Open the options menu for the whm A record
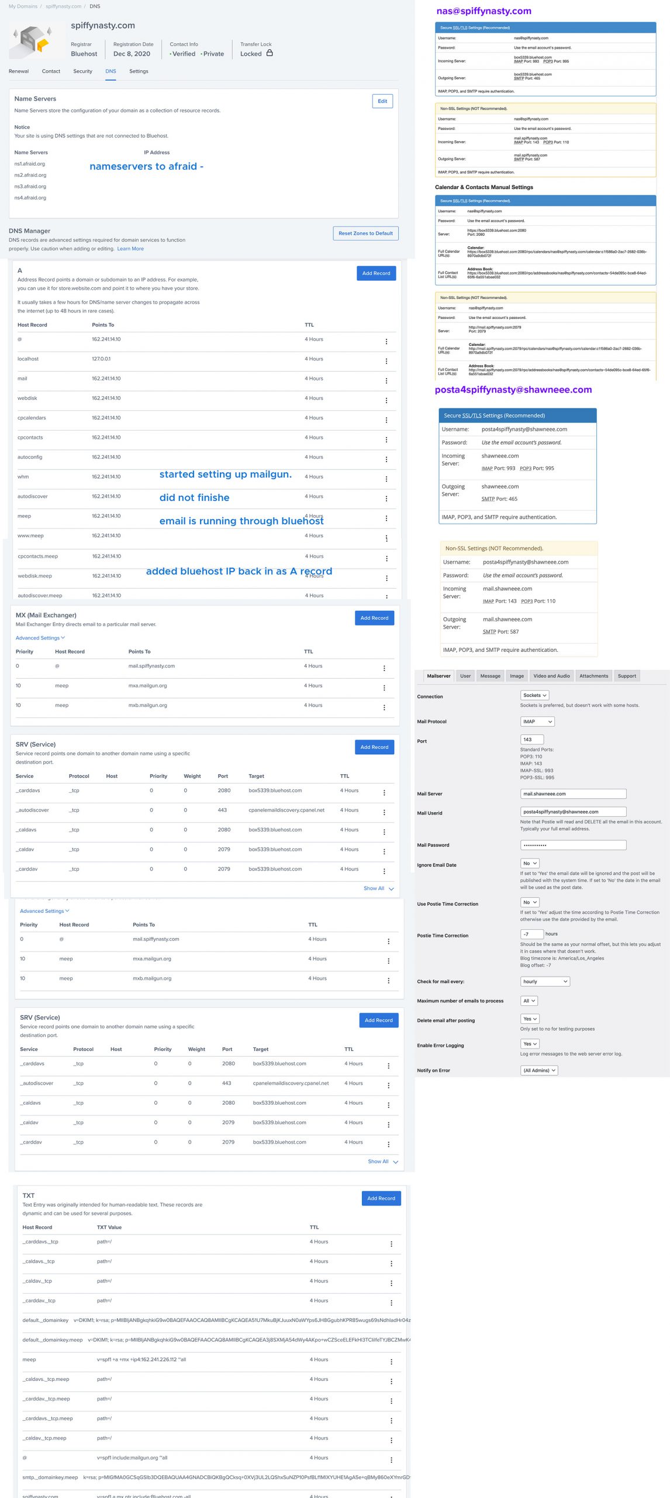The image size is (670, 1498). coord(386,479)
